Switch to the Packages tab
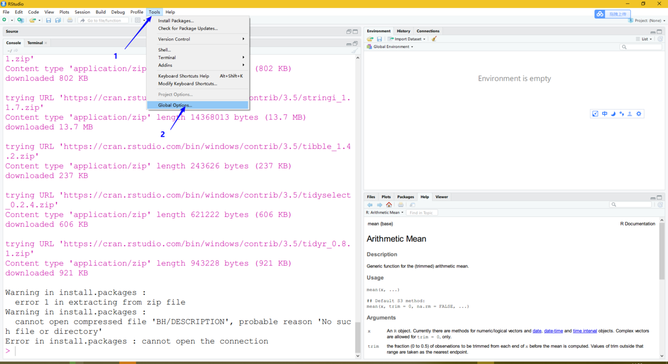The image size is (668, 364). (406, 197)
